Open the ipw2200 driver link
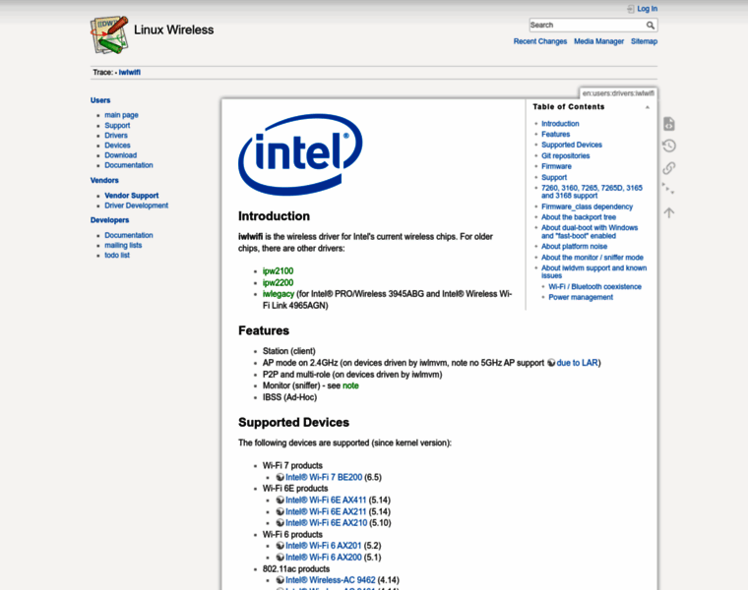This screenshot has height=590, width=748. (278, 282)
